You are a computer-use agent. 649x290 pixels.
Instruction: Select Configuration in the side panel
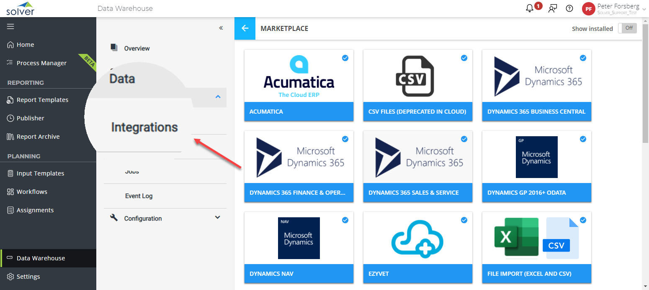[143, 219]
